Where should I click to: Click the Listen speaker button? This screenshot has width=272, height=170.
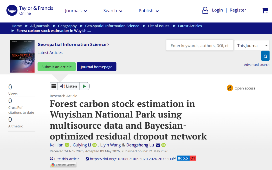coord(69,86)
